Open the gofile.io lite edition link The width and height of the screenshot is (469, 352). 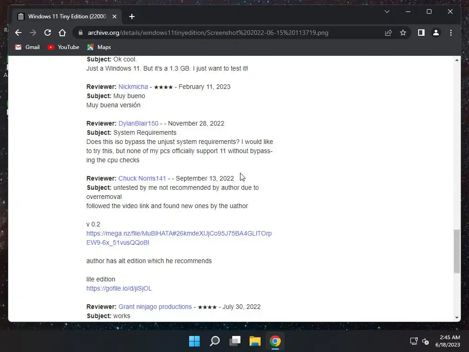(119, 288)
